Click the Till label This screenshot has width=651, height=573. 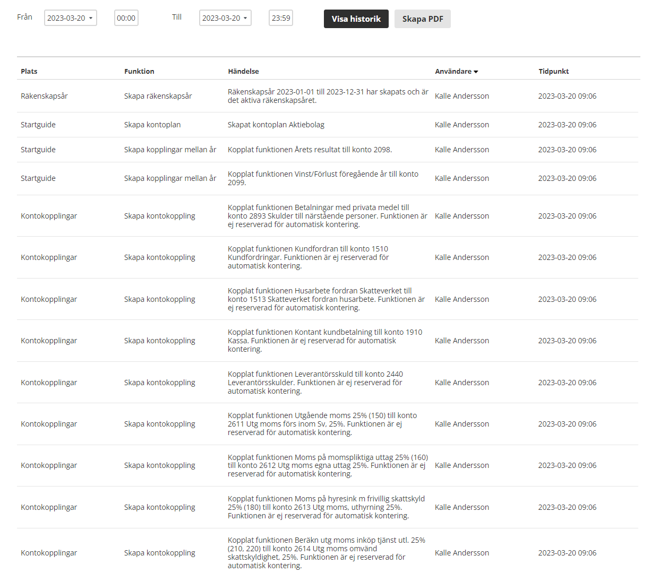click(177, 17)
